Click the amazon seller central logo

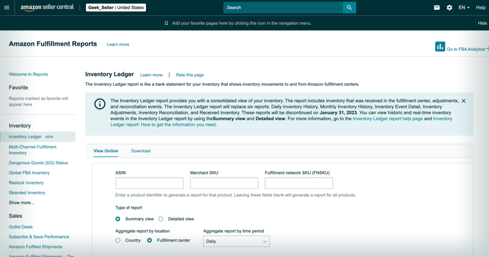coord(46,7)
